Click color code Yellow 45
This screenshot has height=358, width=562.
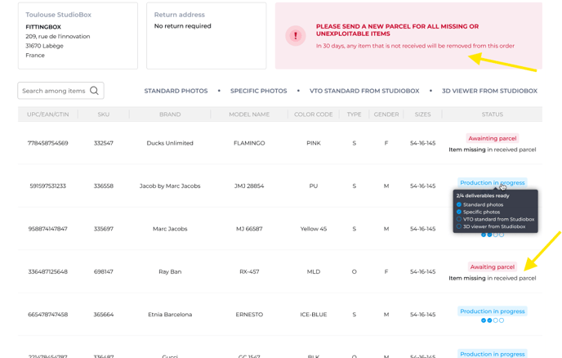pos(314,229)
